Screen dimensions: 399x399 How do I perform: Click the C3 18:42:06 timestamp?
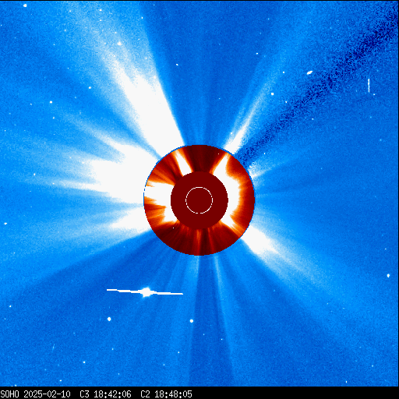(105, 394)
